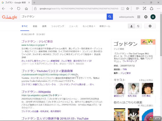The height and width of the screenshot is (121, 162).
Task: Open a new browser tab
Action: (34, 3)
